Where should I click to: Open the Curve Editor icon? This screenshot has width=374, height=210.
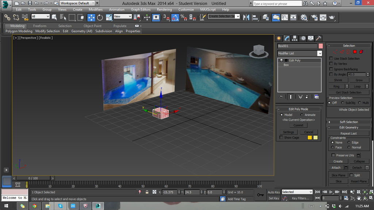click(285, 17)
